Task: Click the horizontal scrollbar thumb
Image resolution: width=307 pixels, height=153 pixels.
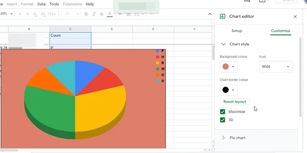Action: (x=9, y=150)
